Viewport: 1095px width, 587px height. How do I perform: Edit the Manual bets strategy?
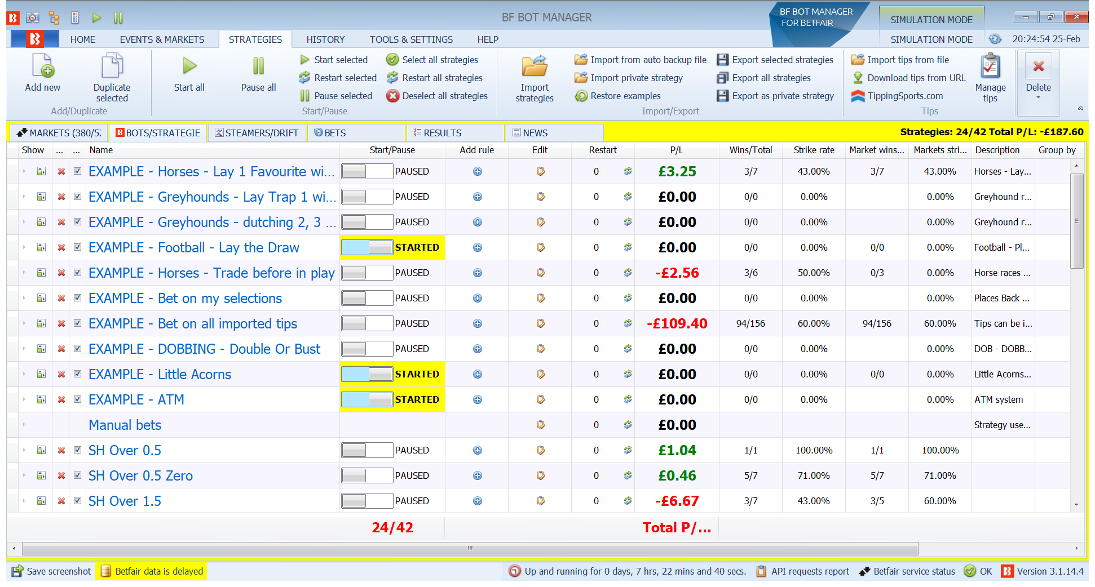pos(541,425)
